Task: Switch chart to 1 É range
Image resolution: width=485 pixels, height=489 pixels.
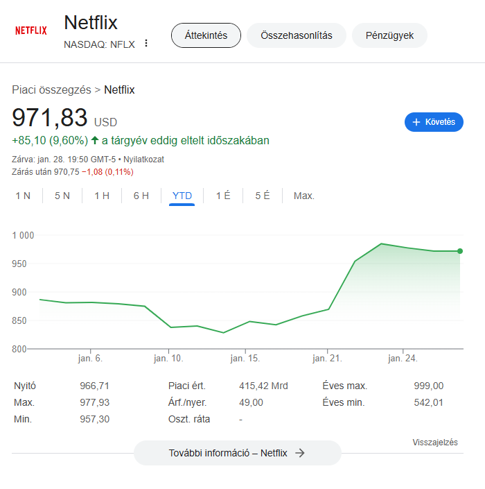Action: point(223,196)
